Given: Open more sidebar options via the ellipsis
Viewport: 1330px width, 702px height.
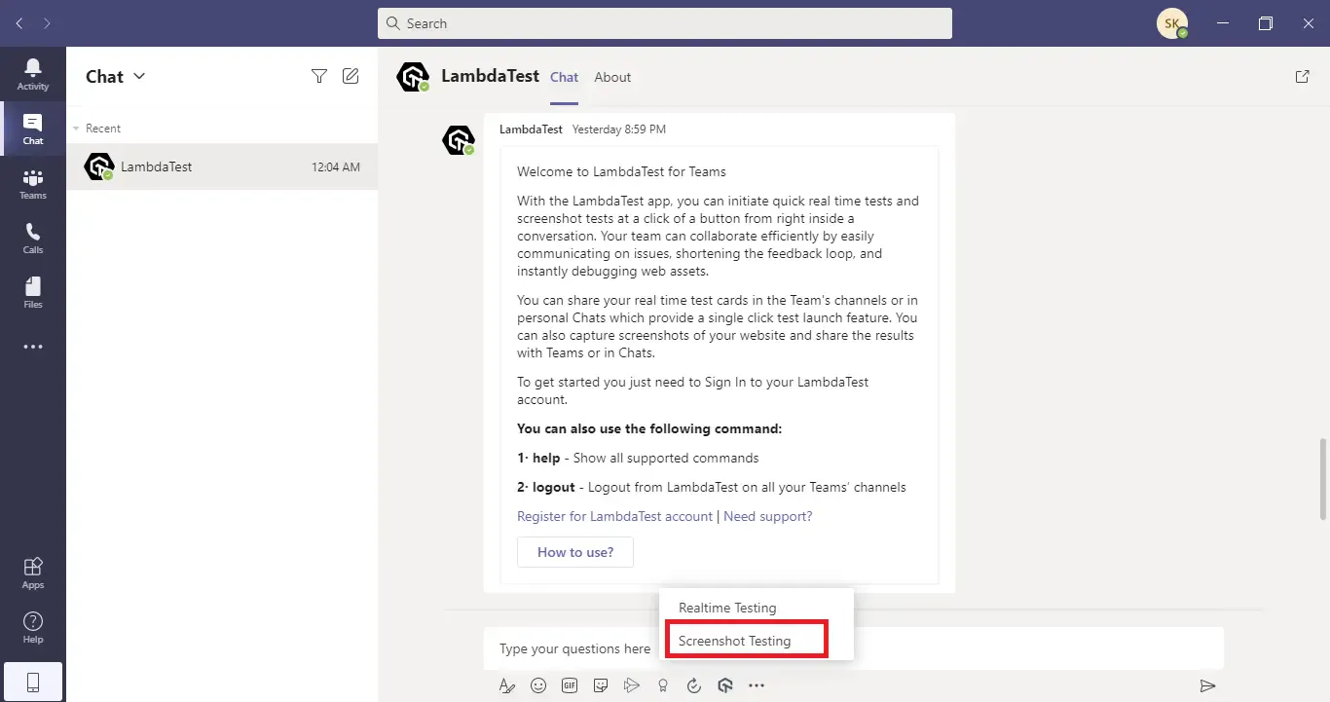Looking at the screenshot, I should [x=32, y=347].
